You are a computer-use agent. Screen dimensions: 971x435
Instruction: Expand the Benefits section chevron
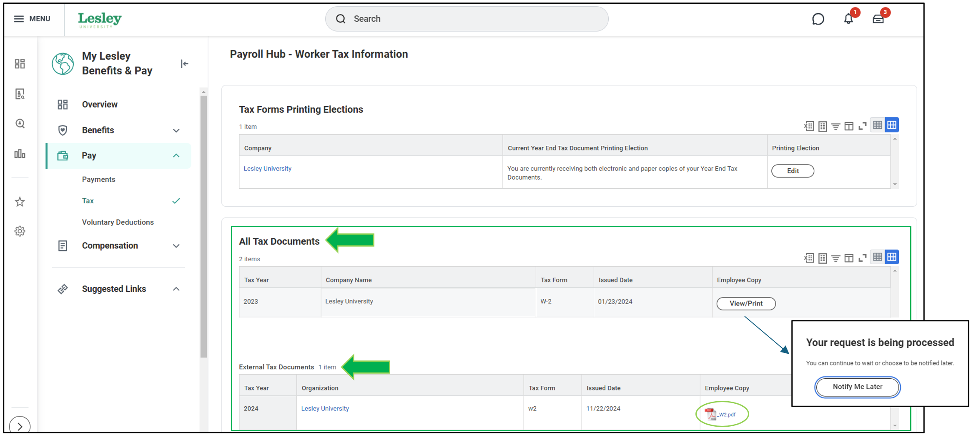(x=176, y=130)
